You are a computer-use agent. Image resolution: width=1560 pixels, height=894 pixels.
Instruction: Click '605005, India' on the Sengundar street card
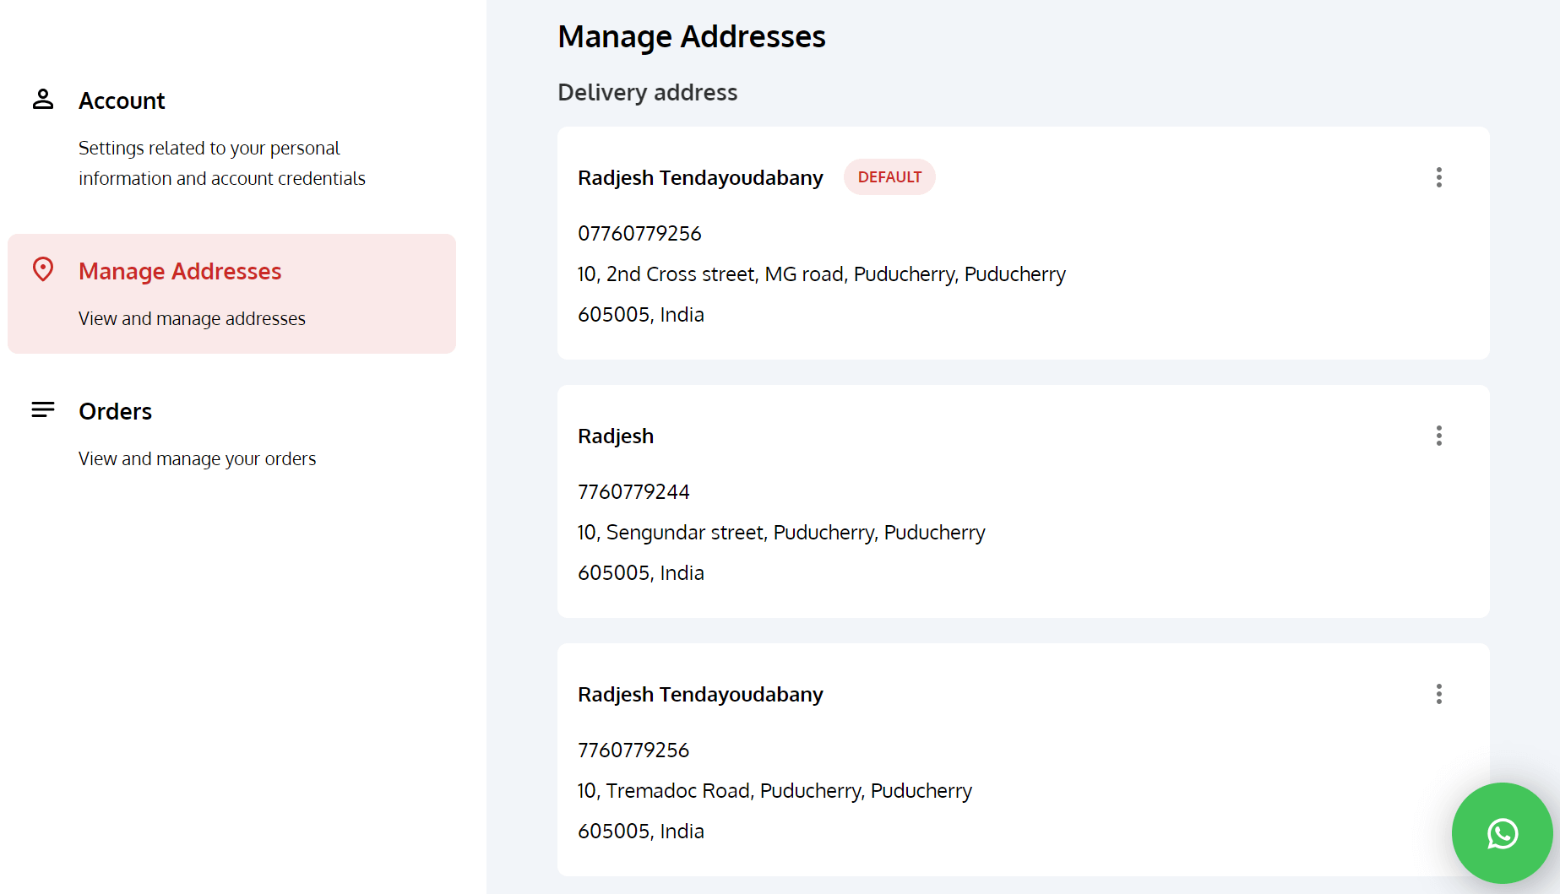(641, 573)
